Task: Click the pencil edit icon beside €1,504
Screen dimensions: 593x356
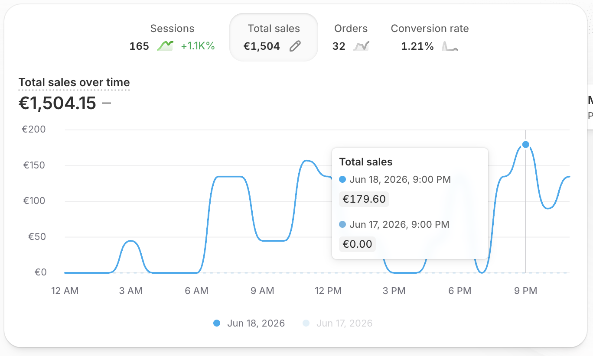Action: click(295, 46)
